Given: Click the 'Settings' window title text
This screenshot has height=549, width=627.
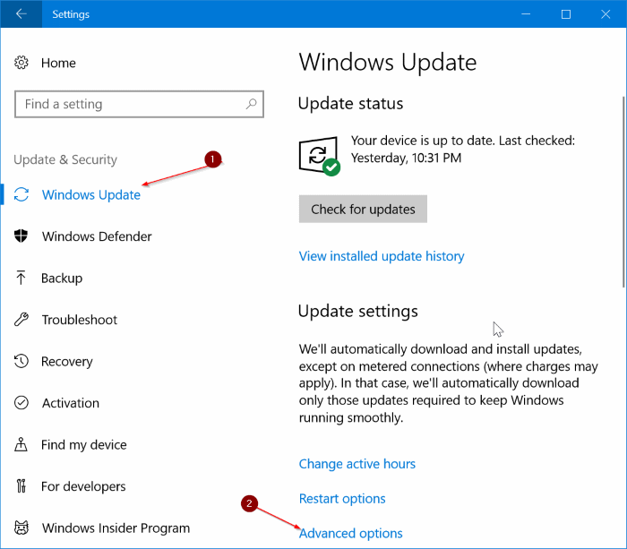Looking at the screenshot, I should pyautogui.click(x=71, y=14).
